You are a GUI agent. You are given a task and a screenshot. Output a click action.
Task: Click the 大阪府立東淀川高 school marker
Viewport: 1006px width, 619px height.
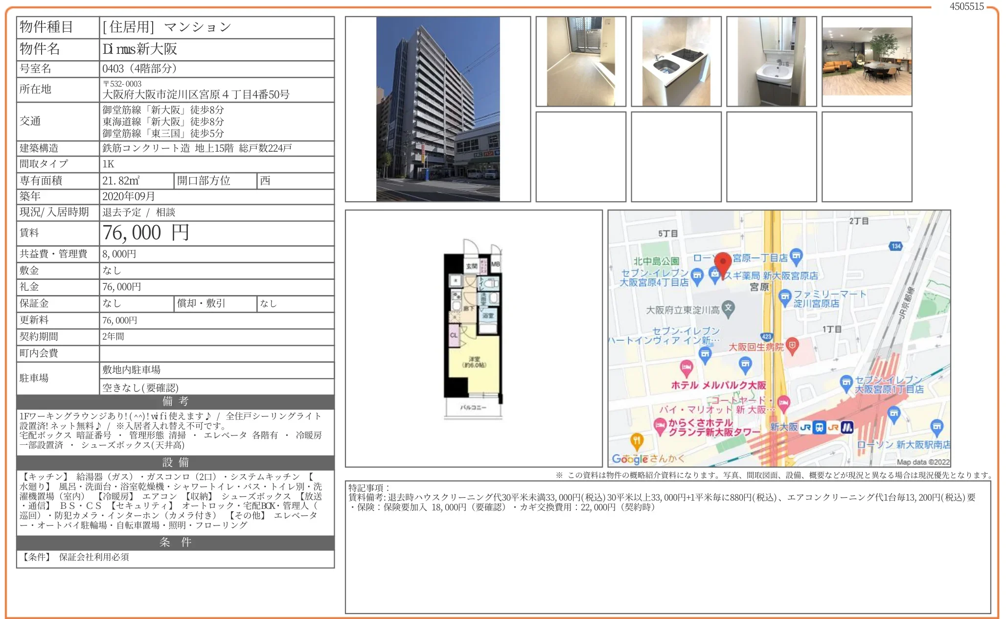coord(728,308)
